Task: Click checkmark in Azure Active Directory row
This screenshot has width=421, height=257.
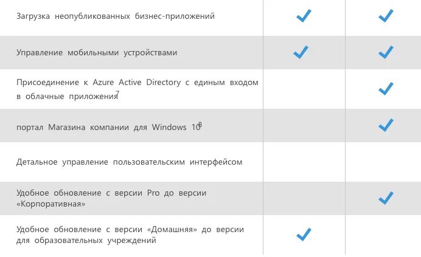Action: (386, 89)
